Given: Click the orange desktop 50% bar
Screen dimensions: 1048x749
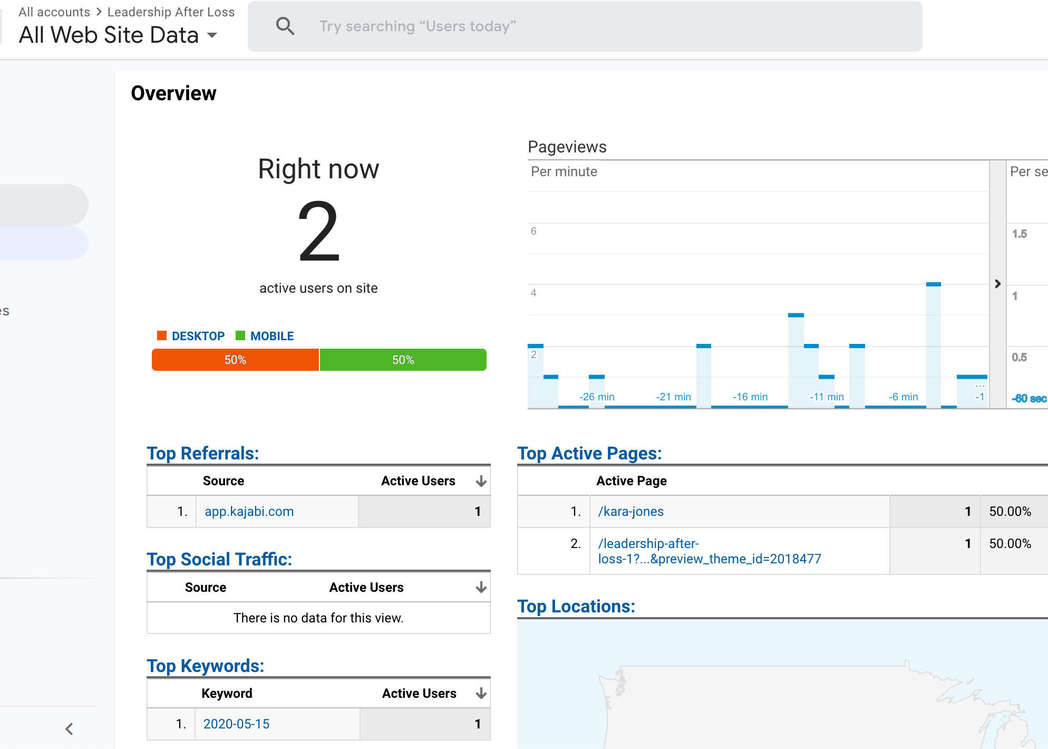Looking at the screenshot, I should 235,360.
